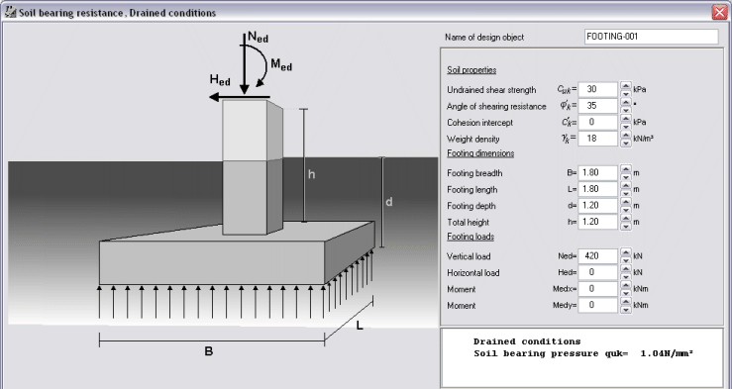Close the Soil bearing resistance window
Screen dimensions: 732x389
719,13
